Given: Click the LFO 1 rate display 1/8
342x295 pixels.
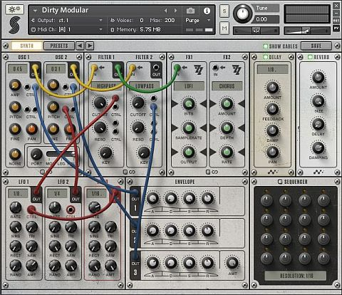Looking at the screenshot, I should (18, 193).
